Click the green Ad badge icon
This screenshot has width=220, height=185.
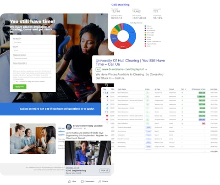[98, 69]
